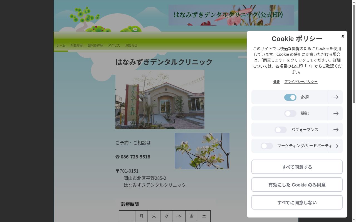Go to the ホーム menu item
Image resolution: width=356 pixels, height=222 pixels.
pos(61,46)
